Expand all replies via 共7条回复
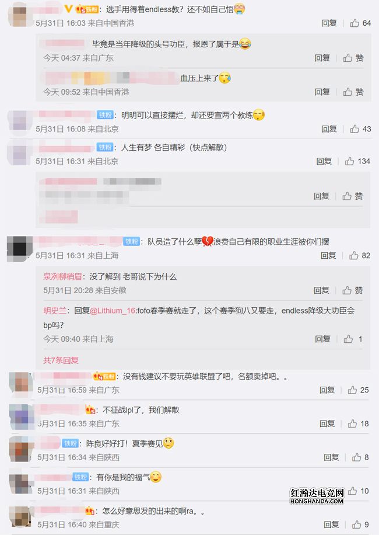The width and height of the screenshot is (379, 535). (x=61, y=360)
